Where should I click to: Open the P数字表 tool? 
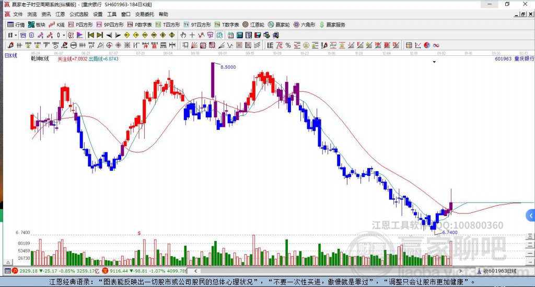click(x=139, y=25)
